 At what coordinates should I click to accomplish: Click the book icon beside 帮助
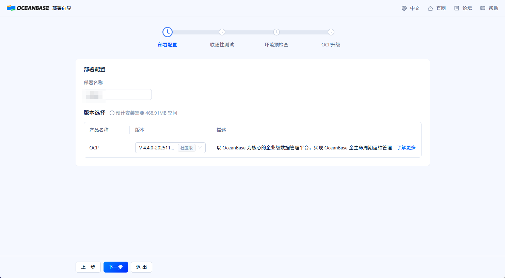click(x=483, y=8)
